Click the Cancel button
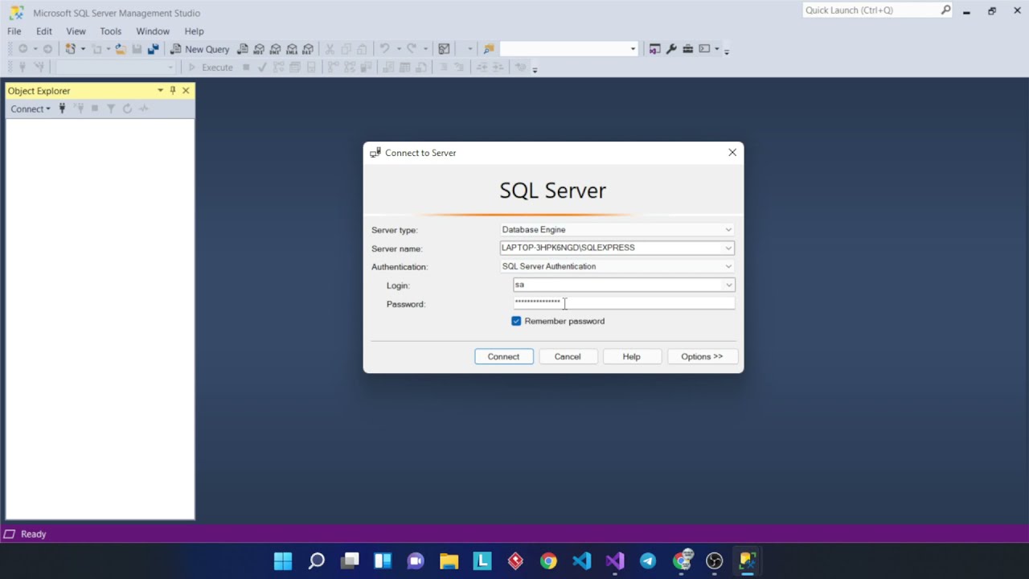Viewport: 1029px width, 579px height. (x=568, y=356)
